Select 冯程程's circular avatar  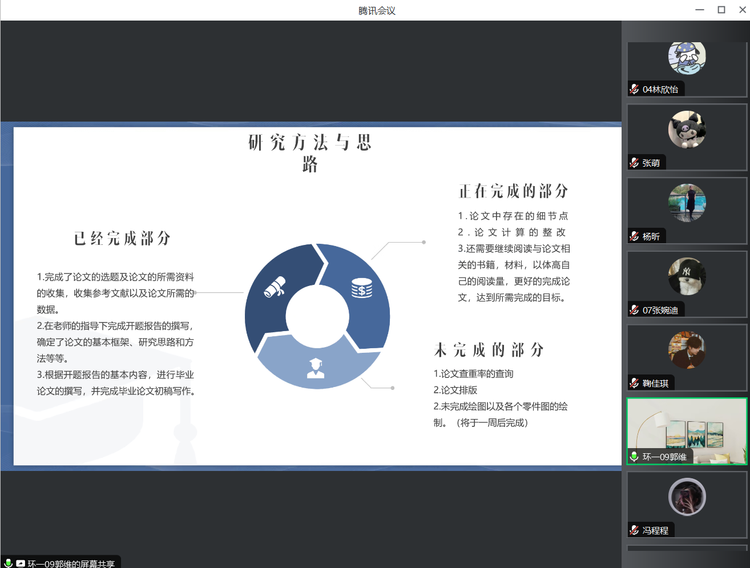tap(687, 497)
